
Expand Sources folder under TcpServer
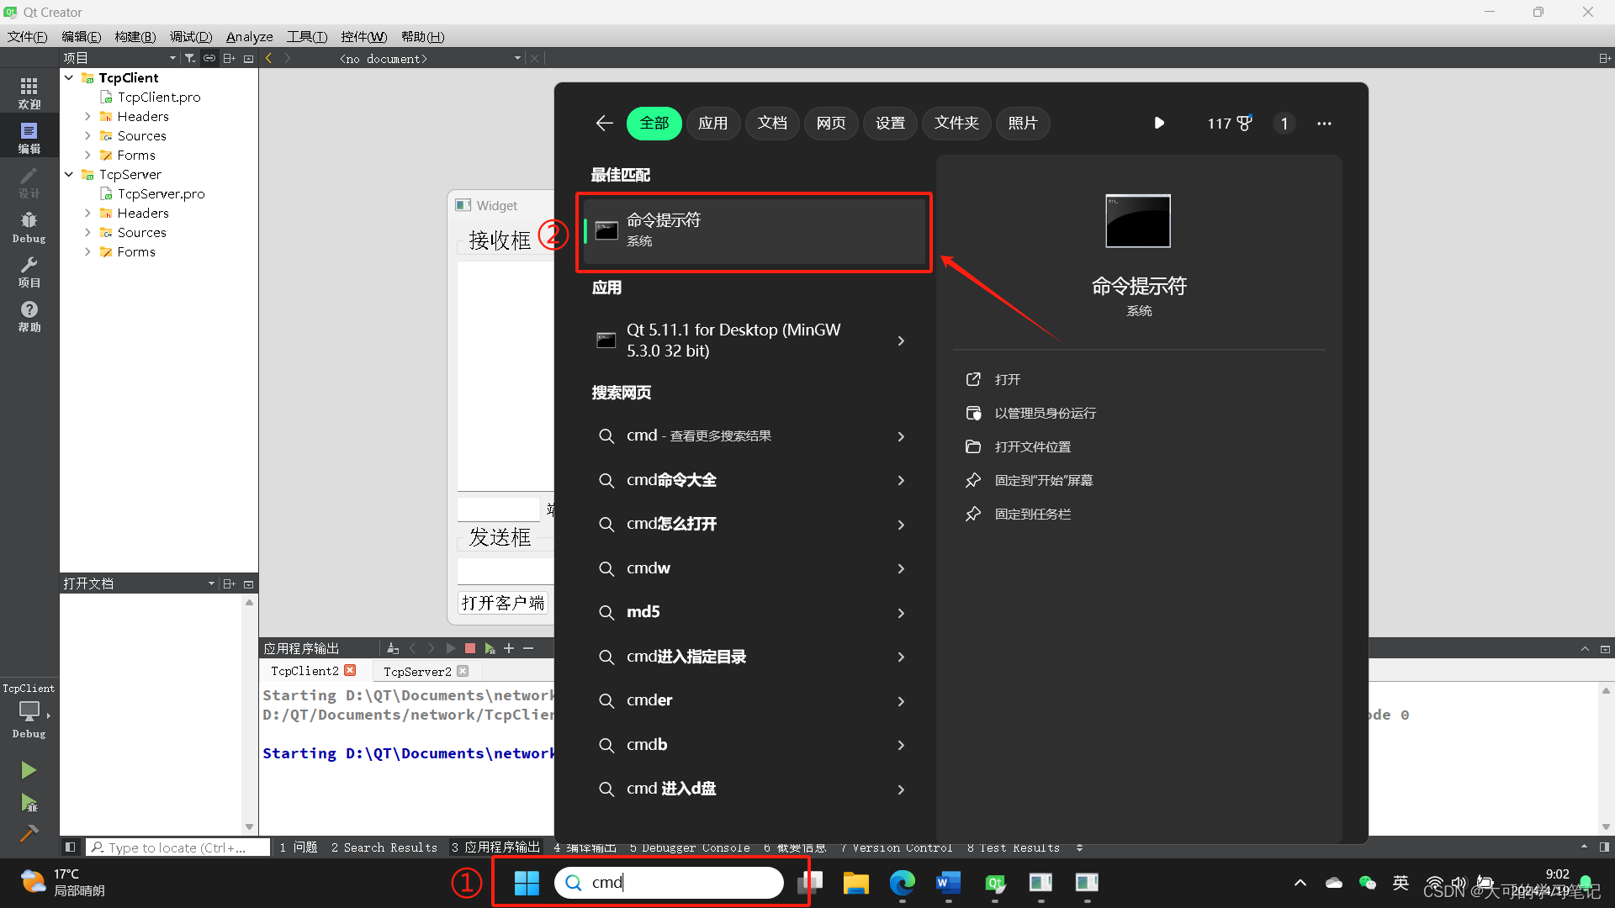click(87, 233)
